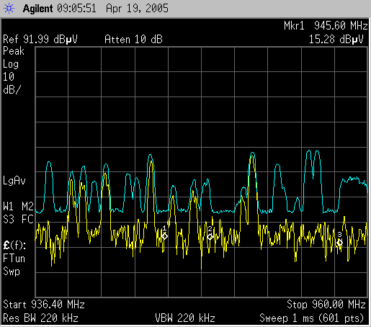This screenshot has height=327, width=371.
Task: Click the 09:05:51 timestamp in title bar
Action: tap(76, 9)
